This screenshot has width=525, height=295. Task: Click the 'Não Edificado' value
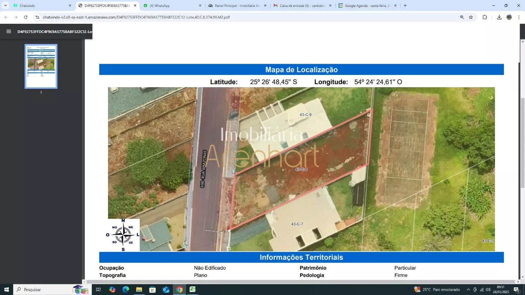point(210,268)
